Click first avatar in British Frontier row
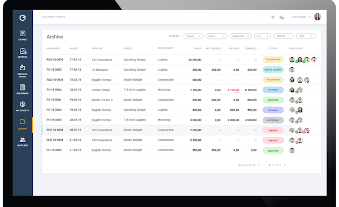The image size is (339, 207). click(x=292, y=100)
